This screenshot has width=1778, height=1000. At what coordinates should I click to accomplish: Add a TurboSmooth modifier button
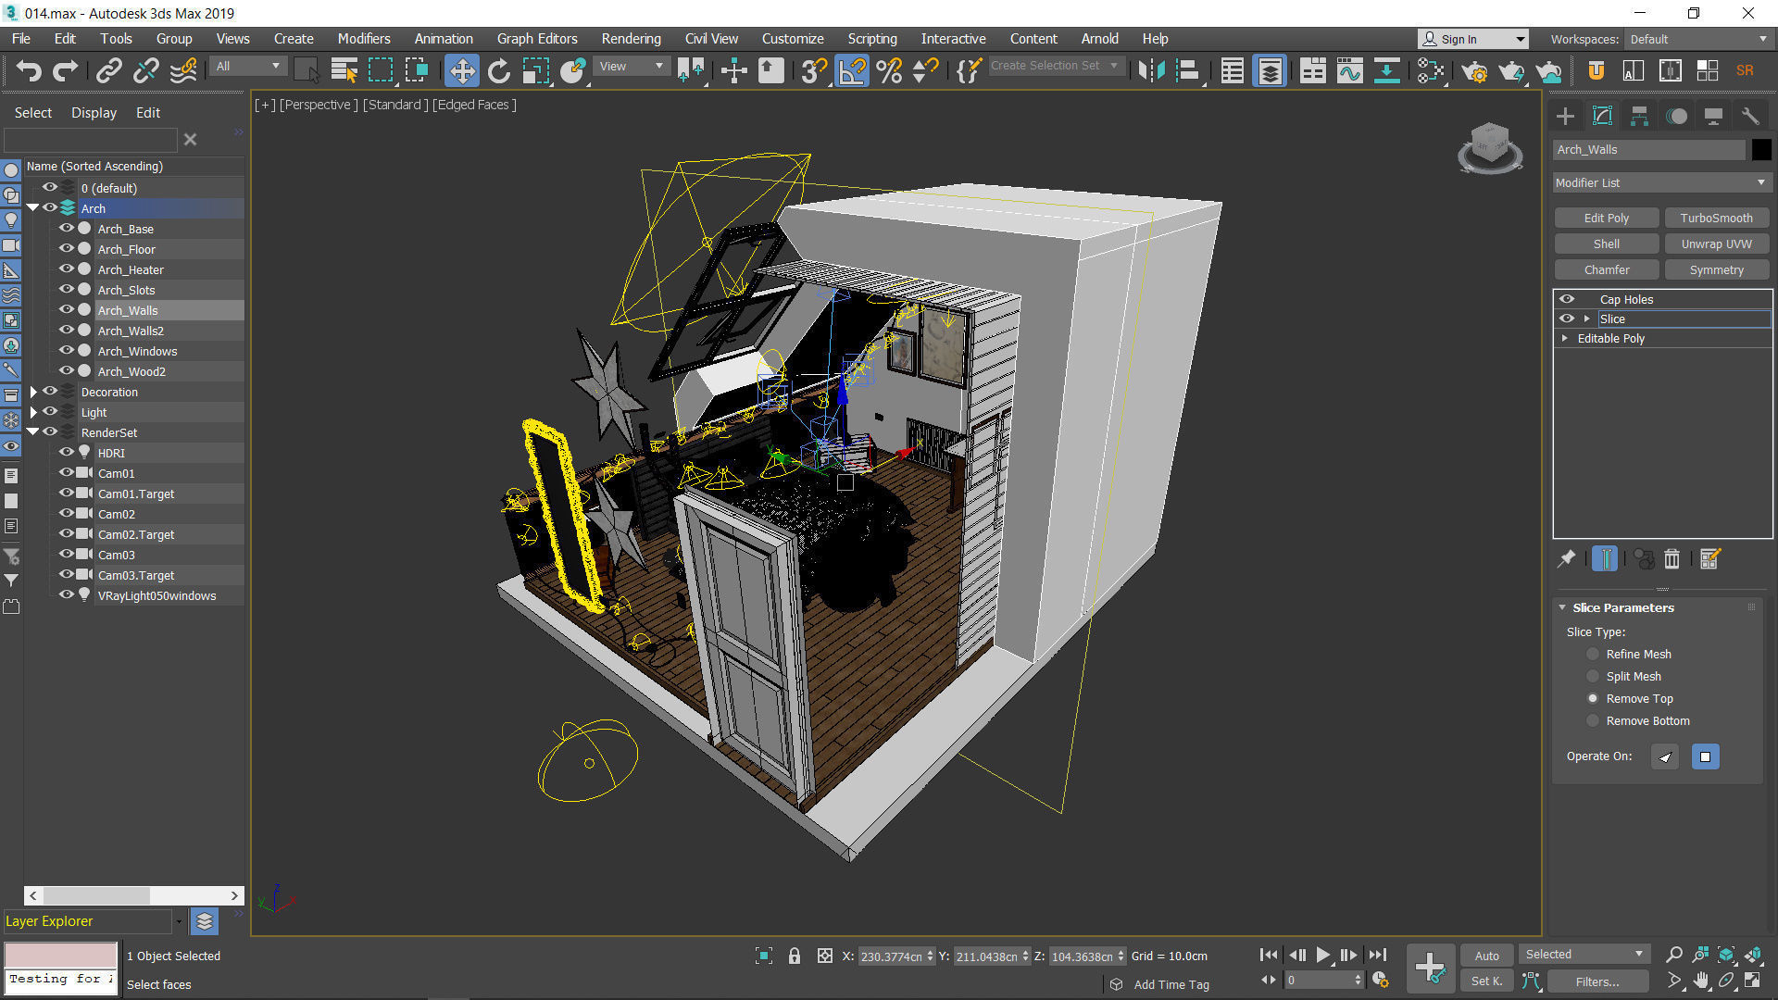click(1716, 218)
